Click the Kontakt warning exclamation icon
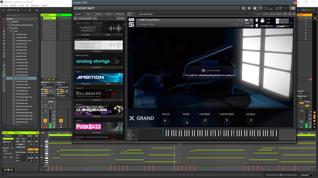 tap(286, 8)
